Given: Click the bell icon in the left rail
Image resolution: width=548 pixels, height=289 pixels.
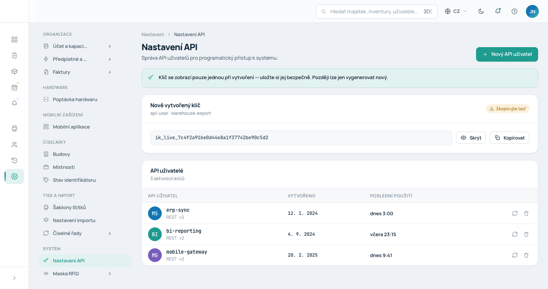Looking at the screenshot, I should (14, 103).
